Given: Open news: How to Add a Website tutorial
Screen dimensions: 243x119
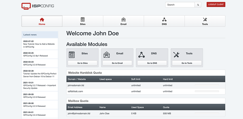Looking at the screenshot, I should [x=39, y=45].
